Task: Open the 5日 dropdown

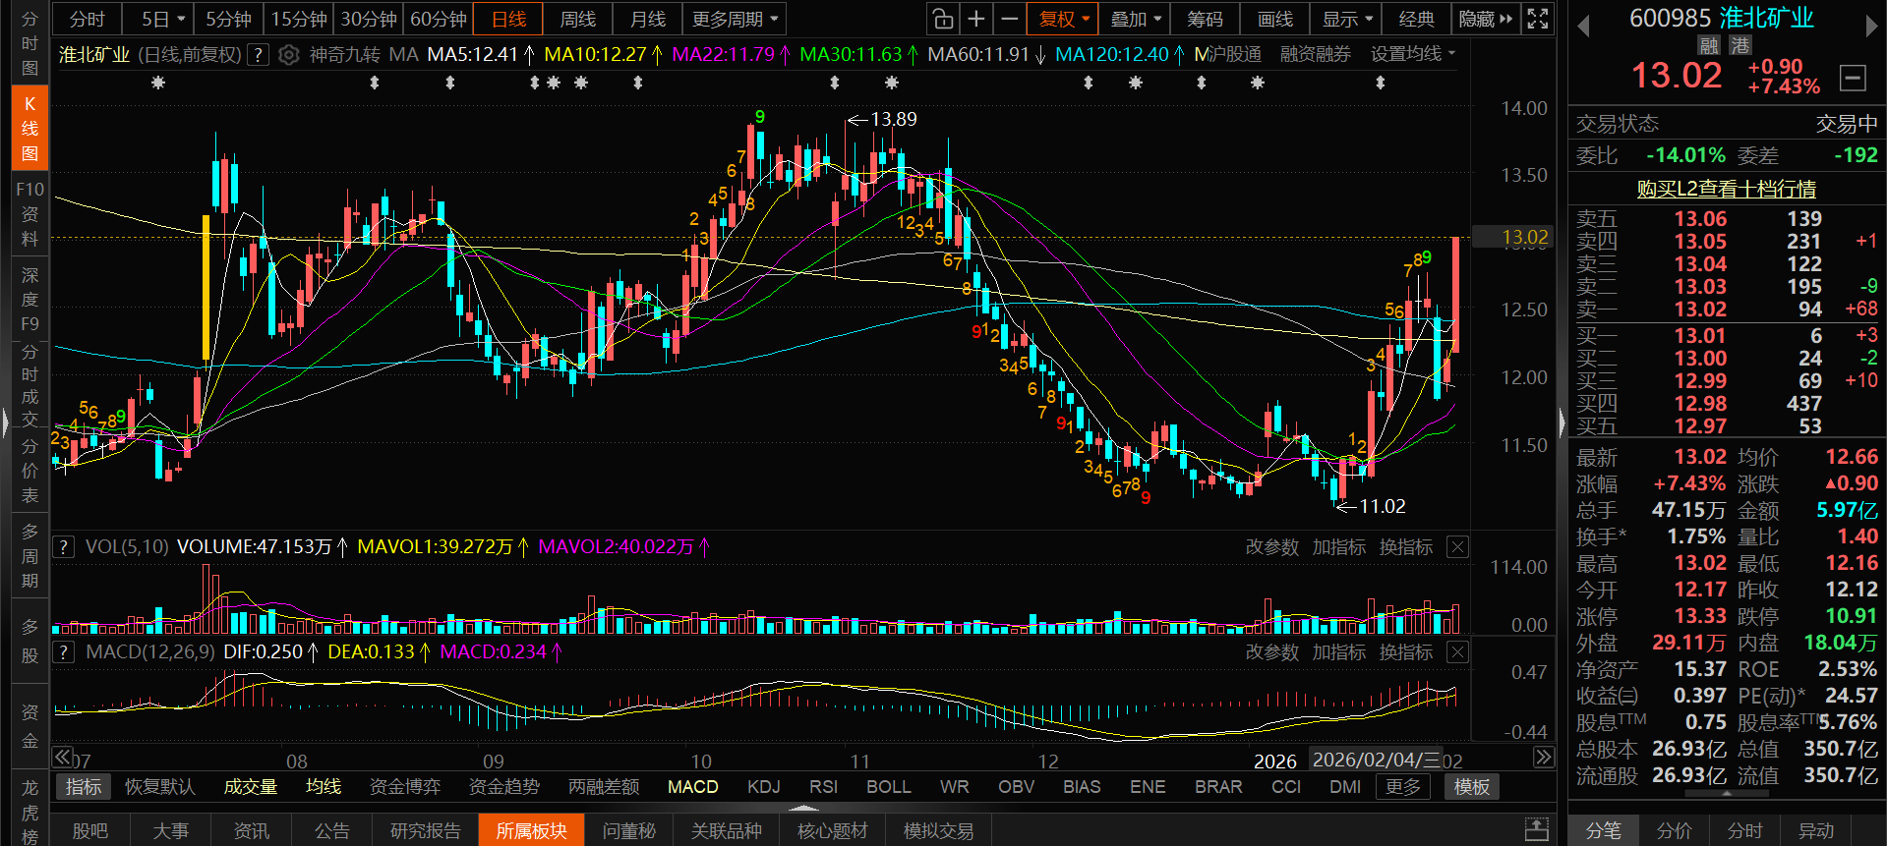Action: coord(162,19)
